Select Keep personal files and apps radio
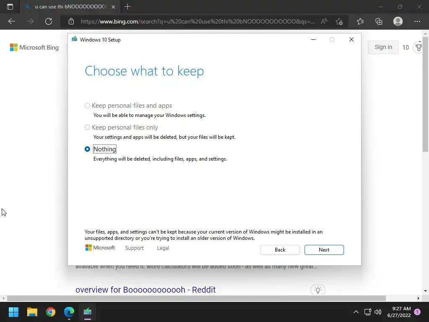This screenshot has height=322, width=429. point(87,105)
